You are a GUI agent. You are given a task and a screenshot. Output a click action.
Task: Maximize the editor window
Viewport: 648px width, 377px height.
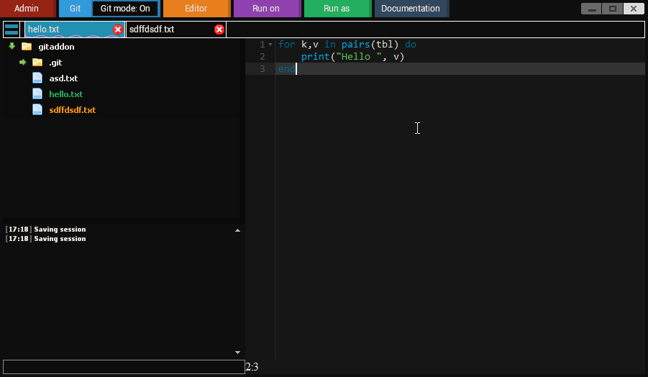(613, 8)
